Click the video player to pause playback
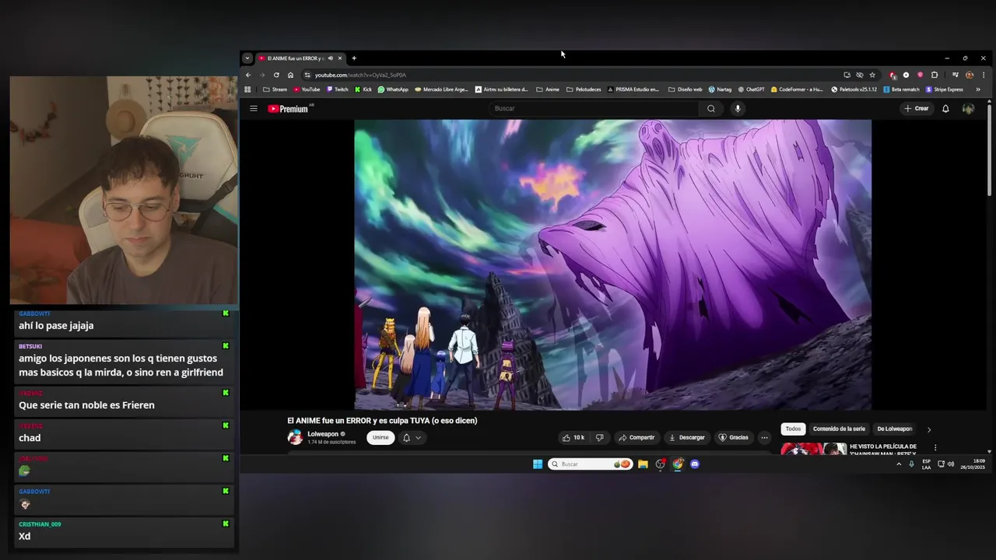996x560 pixels. pyautogui.click(x=613, y=264)
